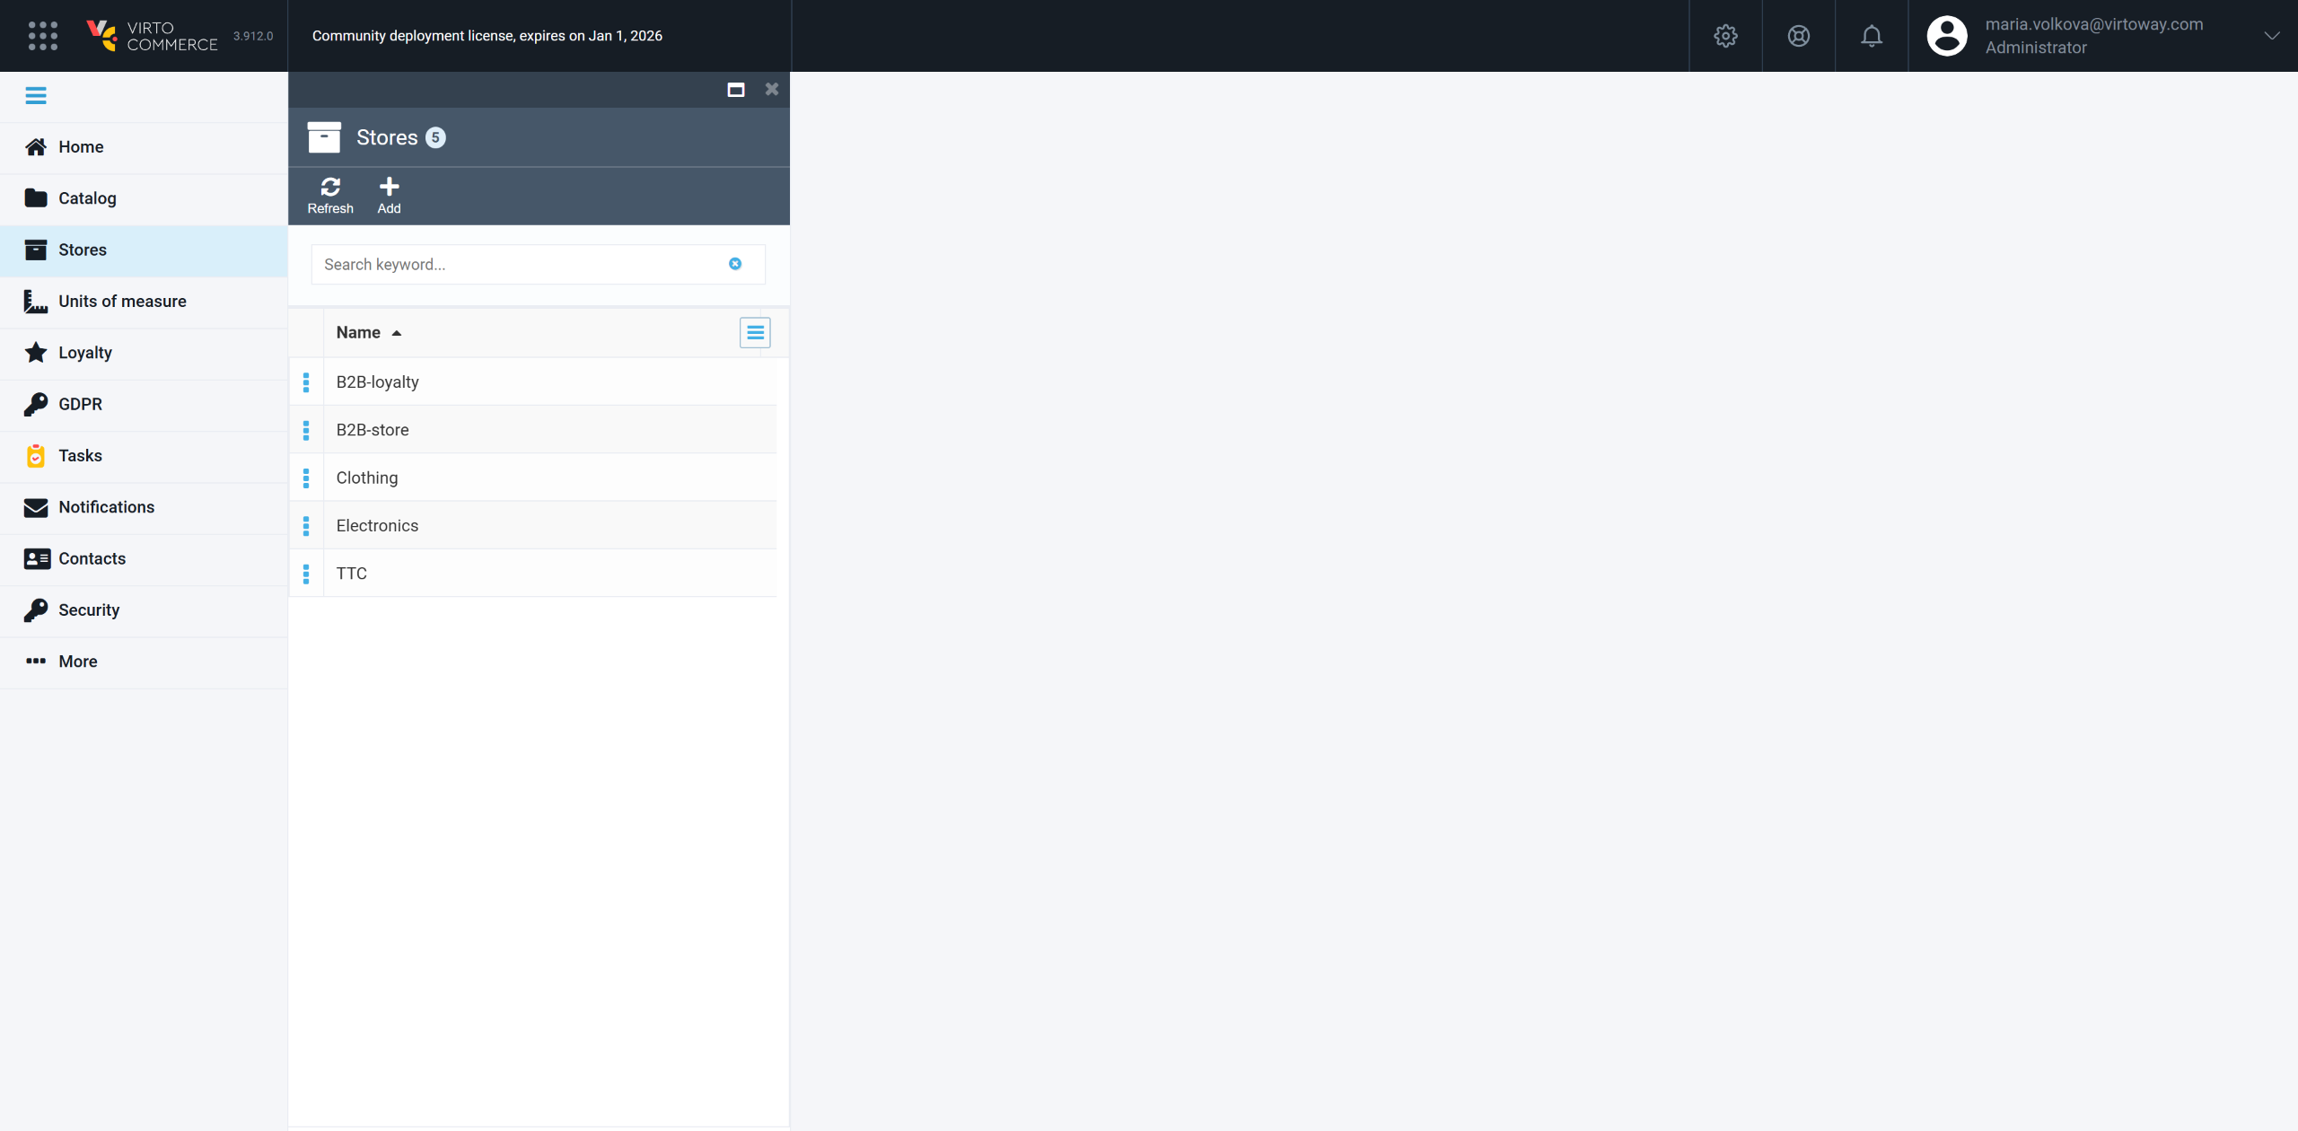Collapse sidebar using hamburger menu icon
2298x1131 pixels.
[x=36, y=96]
